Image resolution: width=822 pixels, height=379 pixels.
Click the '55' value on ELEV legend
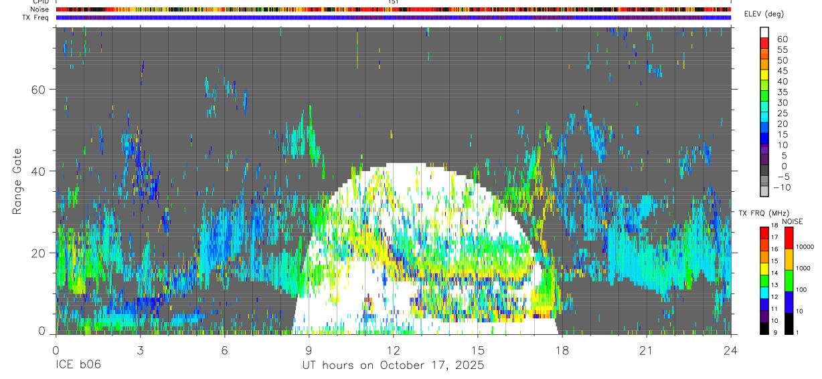(x=782, y=49)
